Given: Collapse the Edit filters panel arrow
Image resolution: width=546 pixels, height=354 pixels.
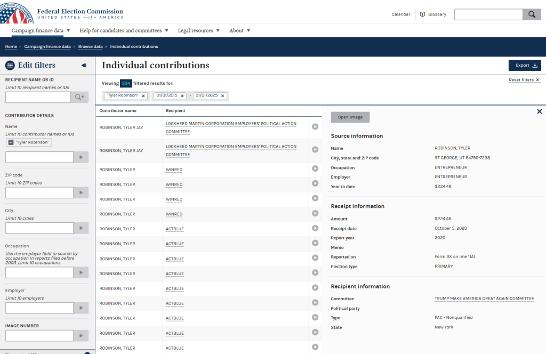Looking at the screenshot, I should click(84, 65).
